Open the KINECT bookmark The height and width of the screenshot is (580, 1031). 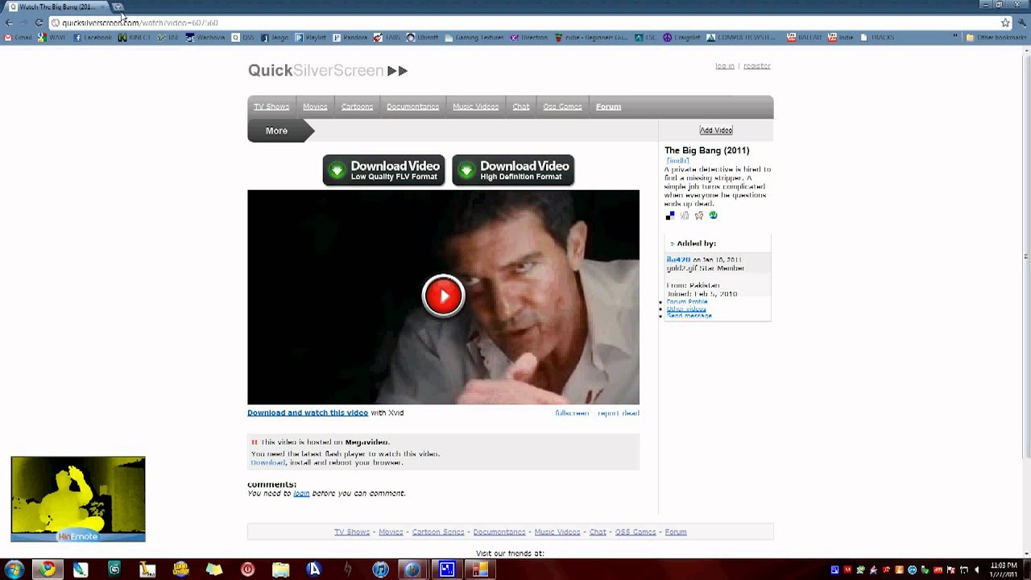coord(135,37)
